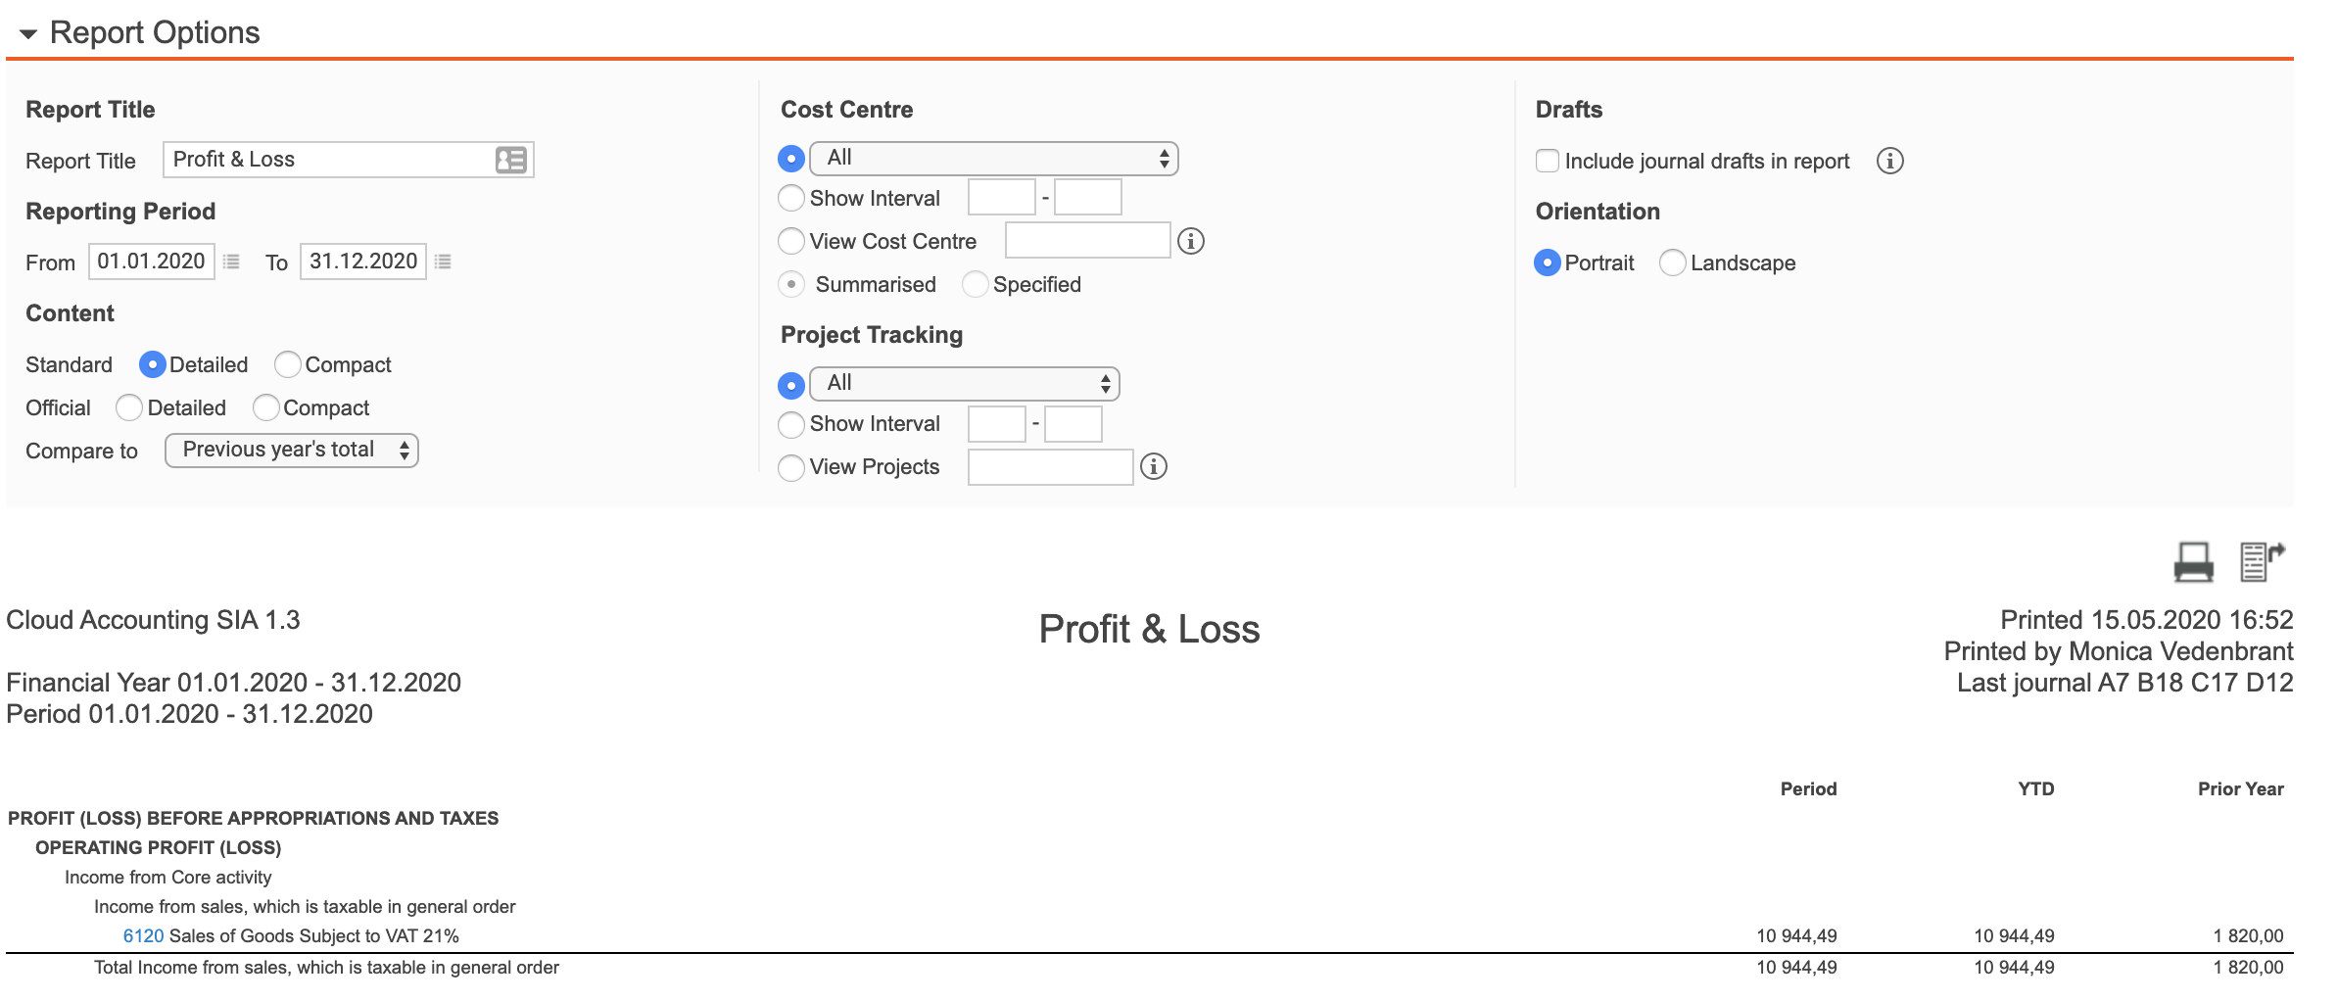Open the To date picker icon
The width and height of the screenshot is (2337, 1001).
click(443, 262)
